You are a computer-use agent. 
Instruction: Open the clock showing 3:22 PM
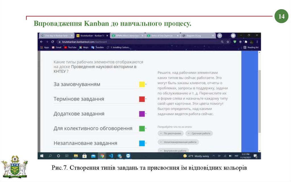pos(246,156)
